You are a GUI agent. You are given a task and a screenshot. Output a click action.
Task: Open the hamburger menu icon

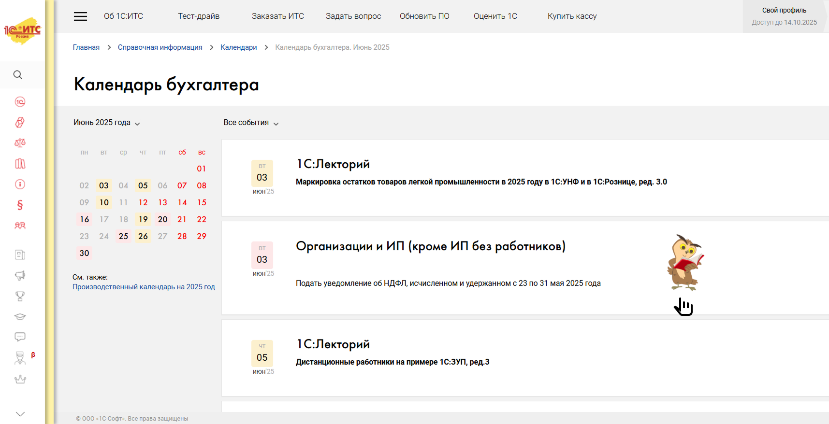[80, 16]
